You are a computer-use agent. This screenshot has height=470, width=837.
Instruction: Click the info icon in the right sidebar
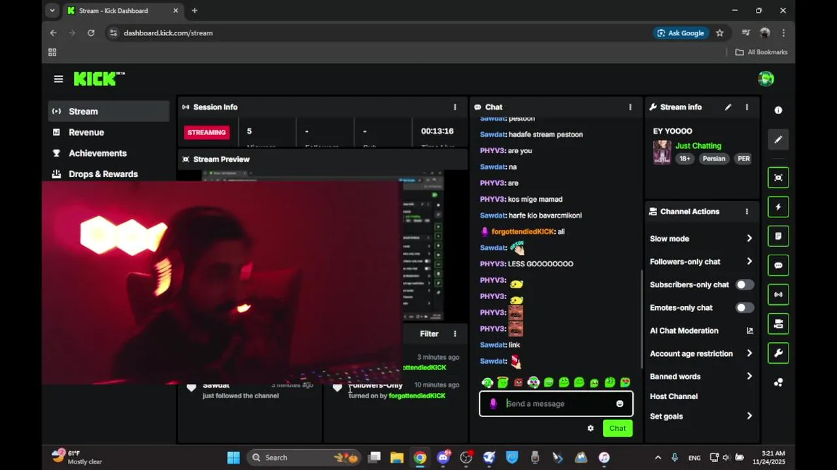click(778, 110)
